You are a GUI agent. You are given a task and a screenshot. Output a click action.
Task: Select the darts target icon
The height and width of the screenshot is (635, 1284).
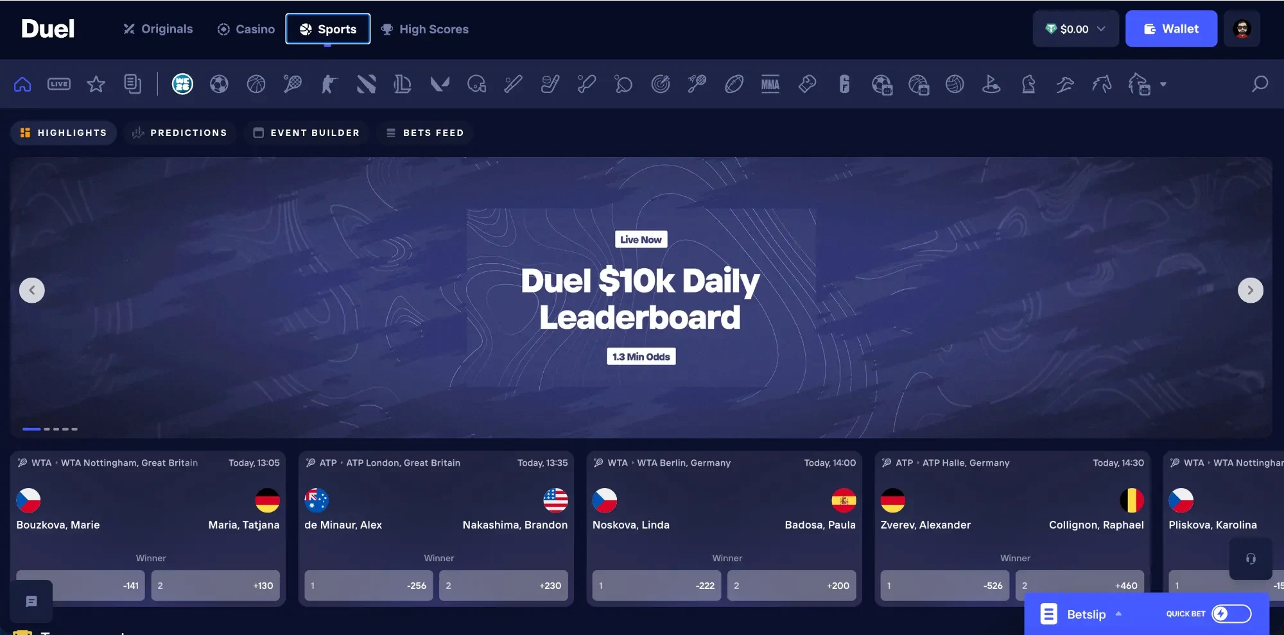(661, 84)
